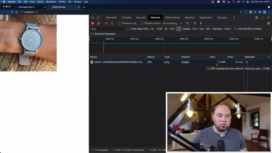Switch to the next/image Next.js tab
Viewport: 272px width, 153px height.
31,7
